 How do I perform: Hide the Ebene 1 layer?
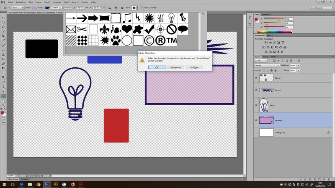[256, 78]
